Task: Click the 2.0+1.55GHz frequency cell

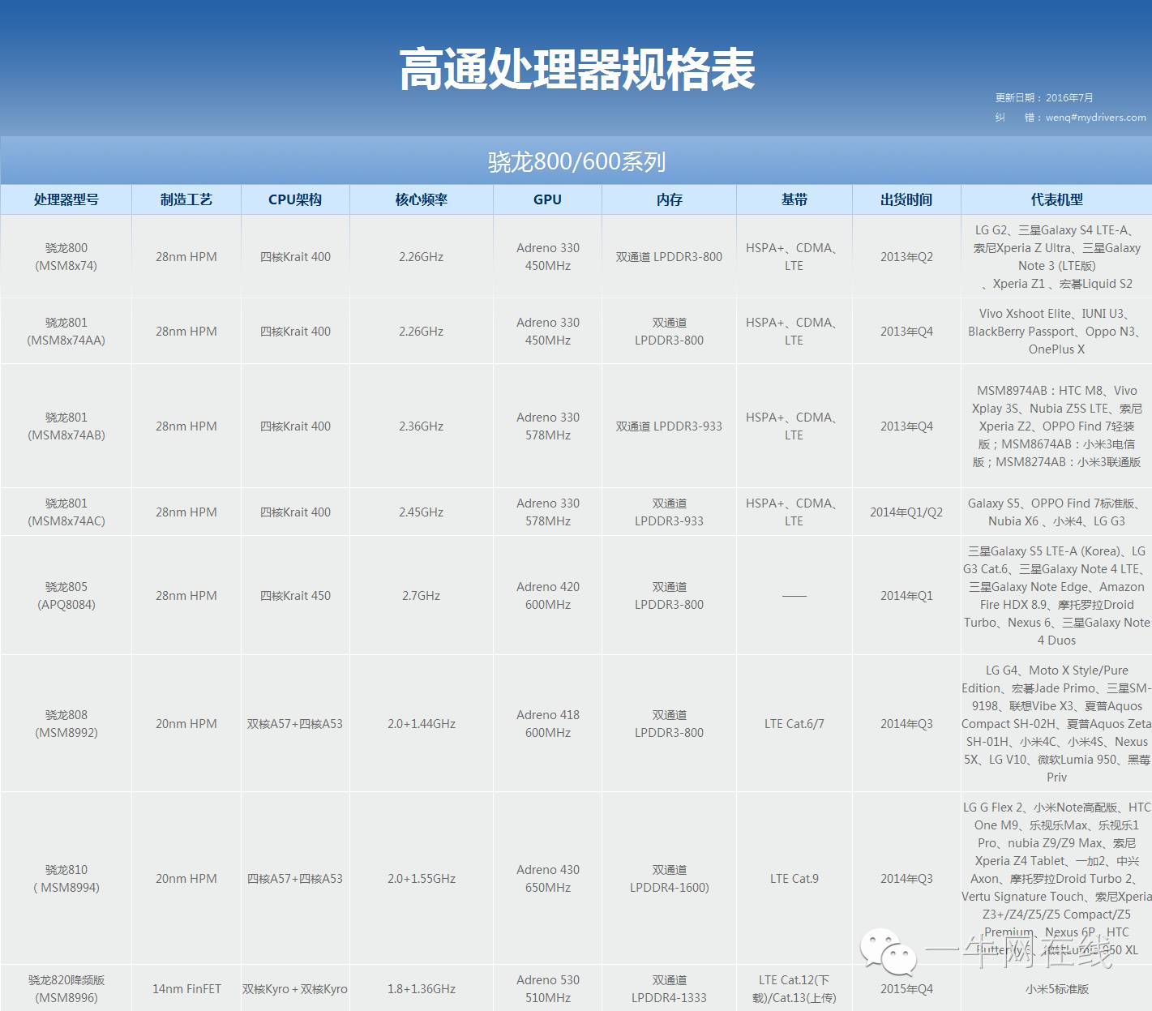Action: click(422, 879)
